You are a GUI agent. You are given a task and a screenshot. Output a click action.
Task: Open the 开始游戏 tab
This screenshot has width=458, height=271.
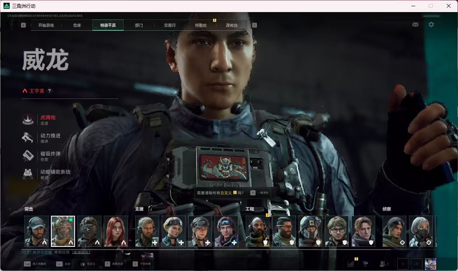tap(46, 25)
